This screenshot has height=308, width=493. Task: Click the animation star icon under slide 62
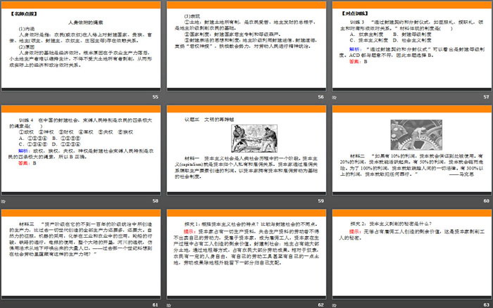click(169, 305)
